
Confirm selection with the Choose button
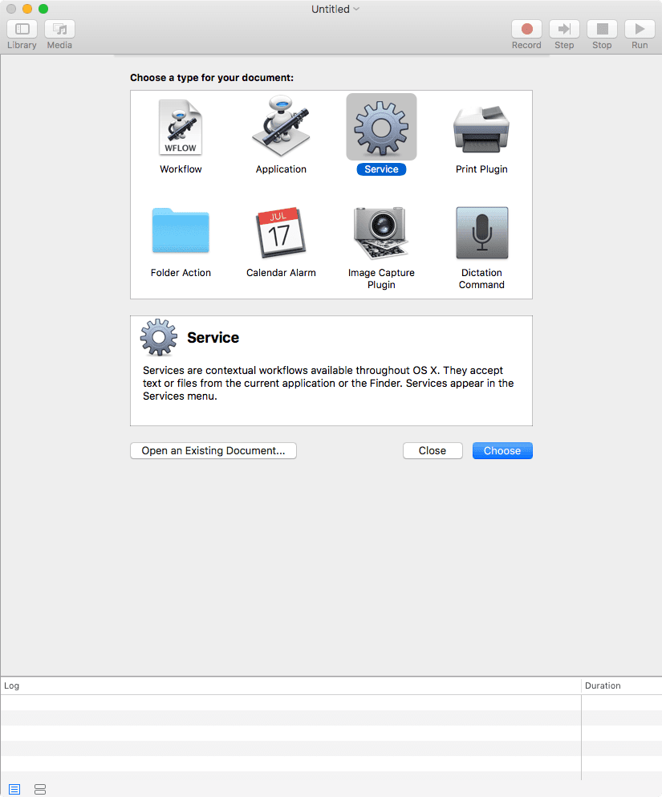pyautogui.click(x=502, y=450)
